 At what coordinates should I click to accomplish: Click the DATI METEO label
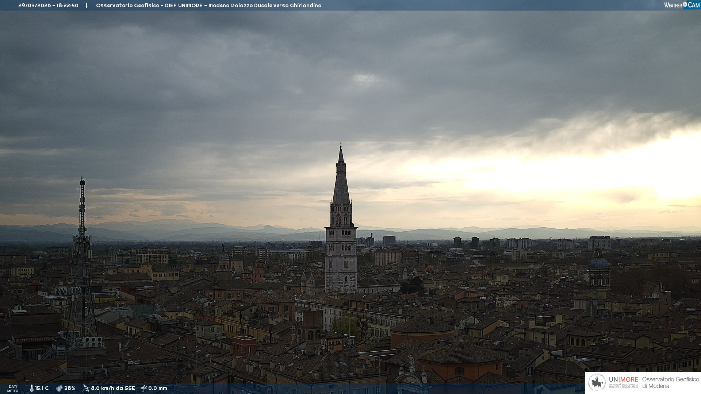pos(13,389)
